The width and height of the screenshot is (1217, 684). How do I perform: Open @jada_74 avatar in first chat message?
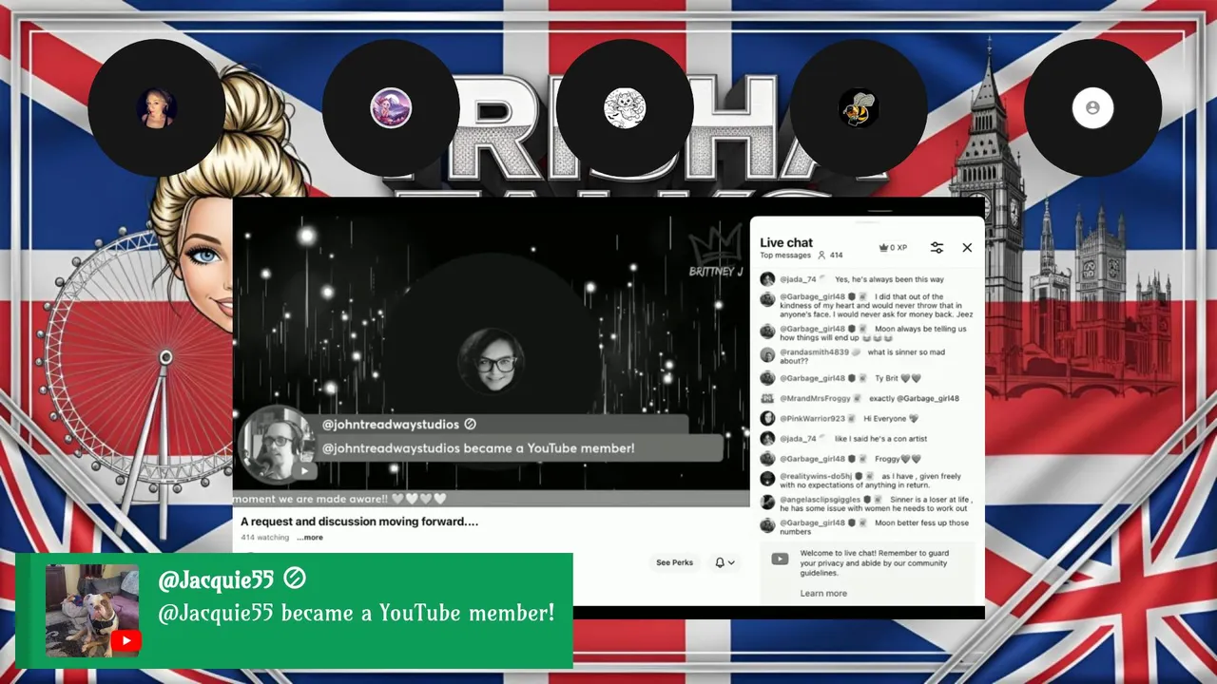(767, 279)
